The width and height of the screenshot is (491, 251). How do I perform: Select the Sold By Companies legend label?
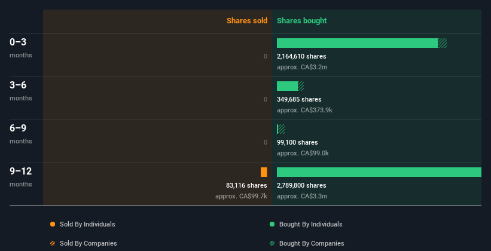(89, 243)
